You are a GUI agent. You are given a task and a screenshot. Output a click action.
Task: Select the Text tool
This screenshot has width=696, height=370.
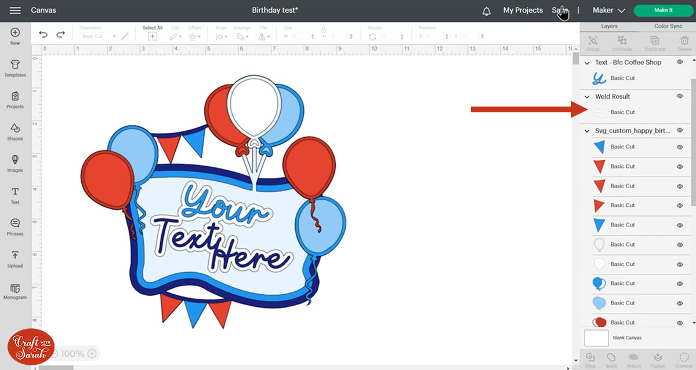[15, 195]
